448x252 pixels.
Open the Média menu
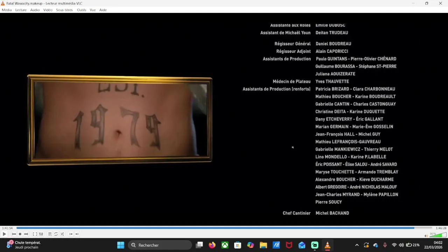coord(7,10)
